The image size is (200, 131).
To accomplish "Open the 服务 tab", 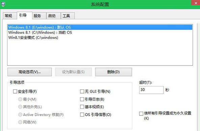I will (x=39, y=16).
